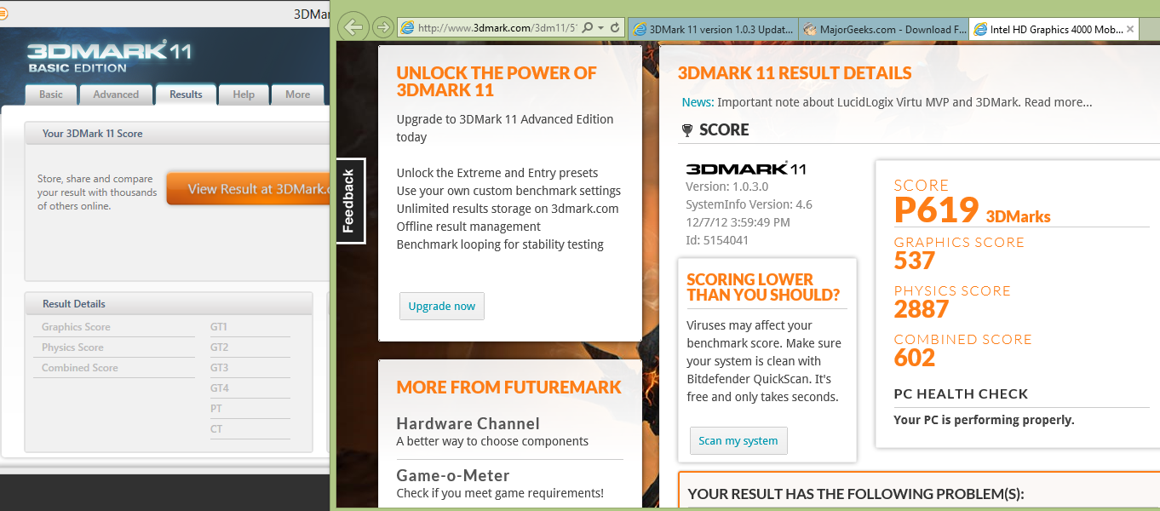Screen dimensions: 1160x511
Task: Click the 3DMARK 11 RESULT DETAILS heading
Action: (795, 73)
